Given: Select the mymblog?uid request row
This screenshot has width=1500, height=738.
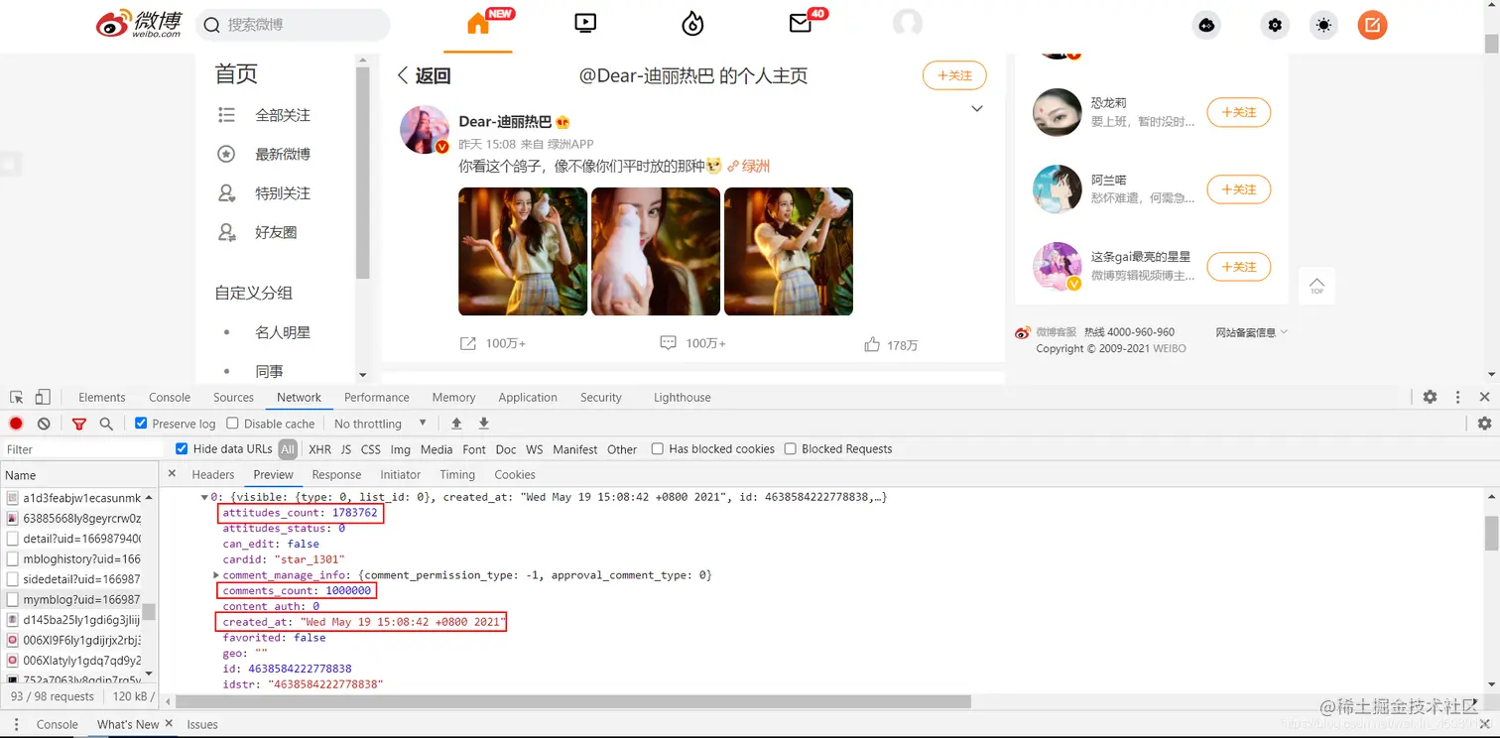Looking at the screenshot, I should [78, 600].
